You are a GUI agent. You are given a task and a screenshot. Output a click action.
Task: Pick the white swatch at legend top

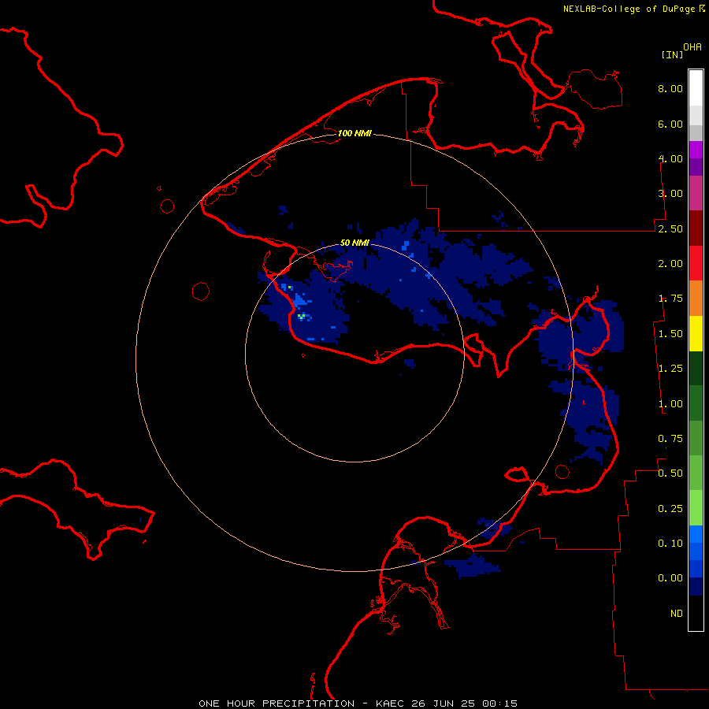pyautogui.click(x=696, y=88)
